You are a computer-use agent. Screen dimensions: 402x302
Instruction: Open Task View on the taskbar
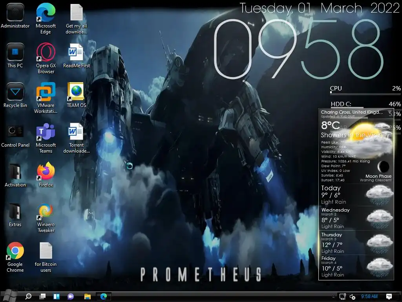[x=42, y=296]
